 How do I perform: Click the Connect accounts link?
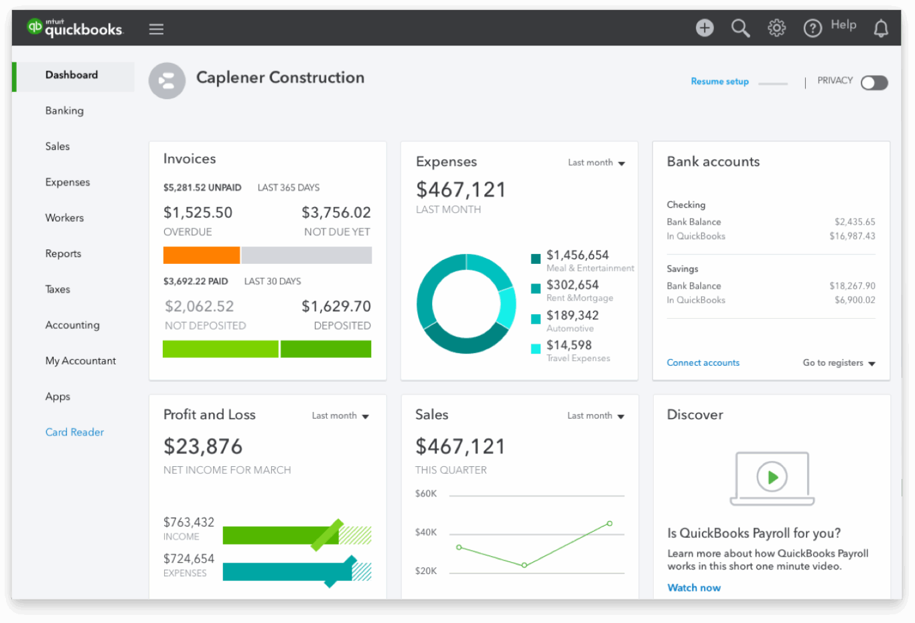(703, 362)
